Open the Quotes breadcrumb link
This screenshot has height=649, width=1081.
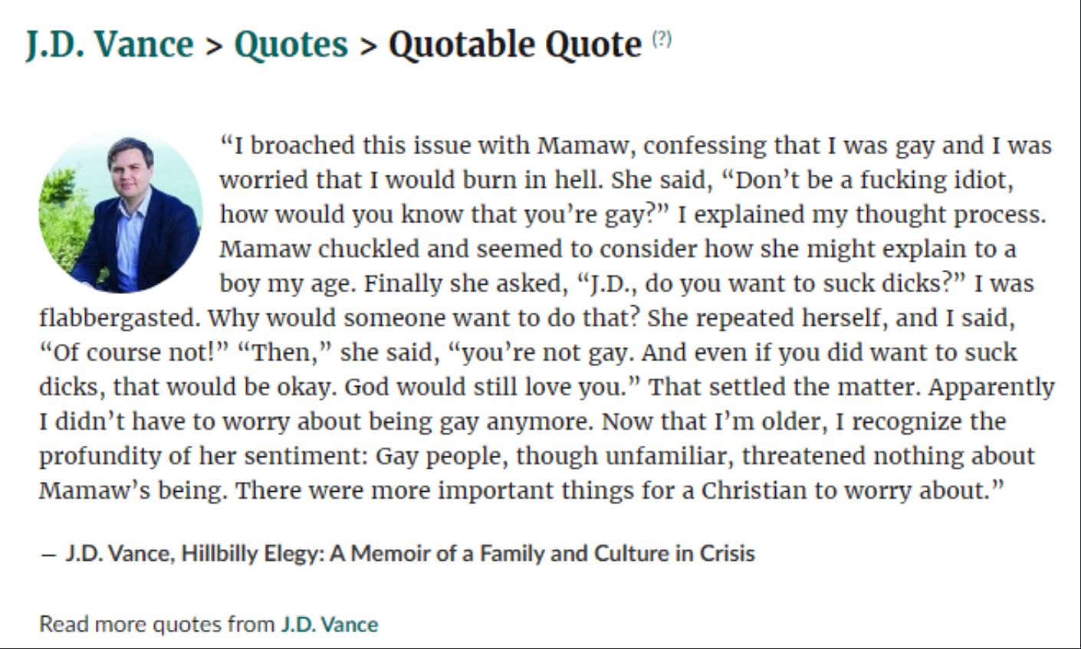click(291, 44)
